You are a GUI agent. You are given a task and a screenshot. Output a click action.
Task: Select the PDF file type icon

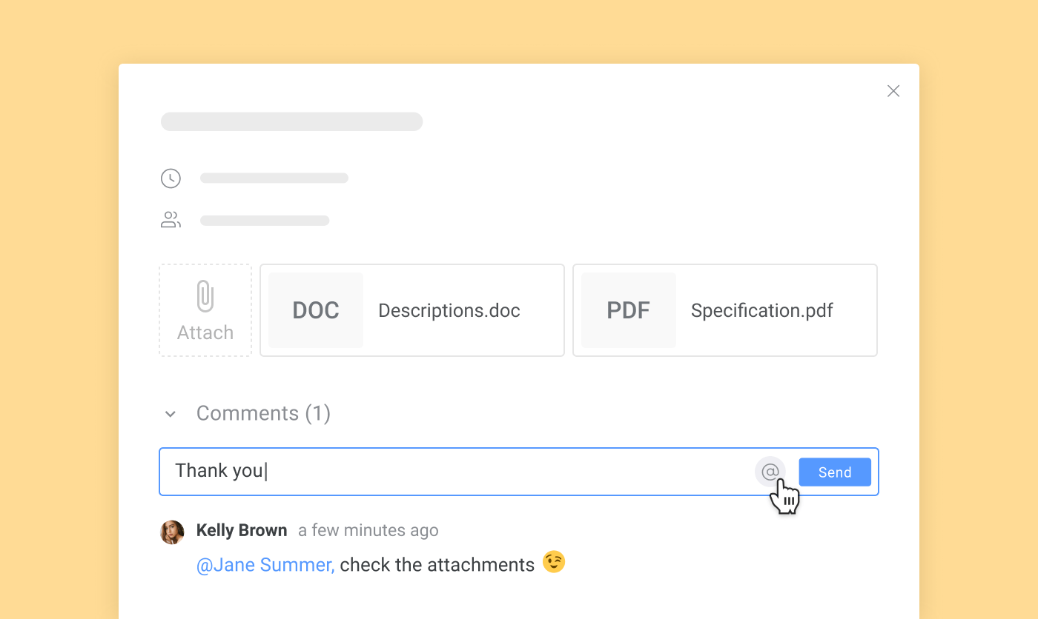[628, 310]
